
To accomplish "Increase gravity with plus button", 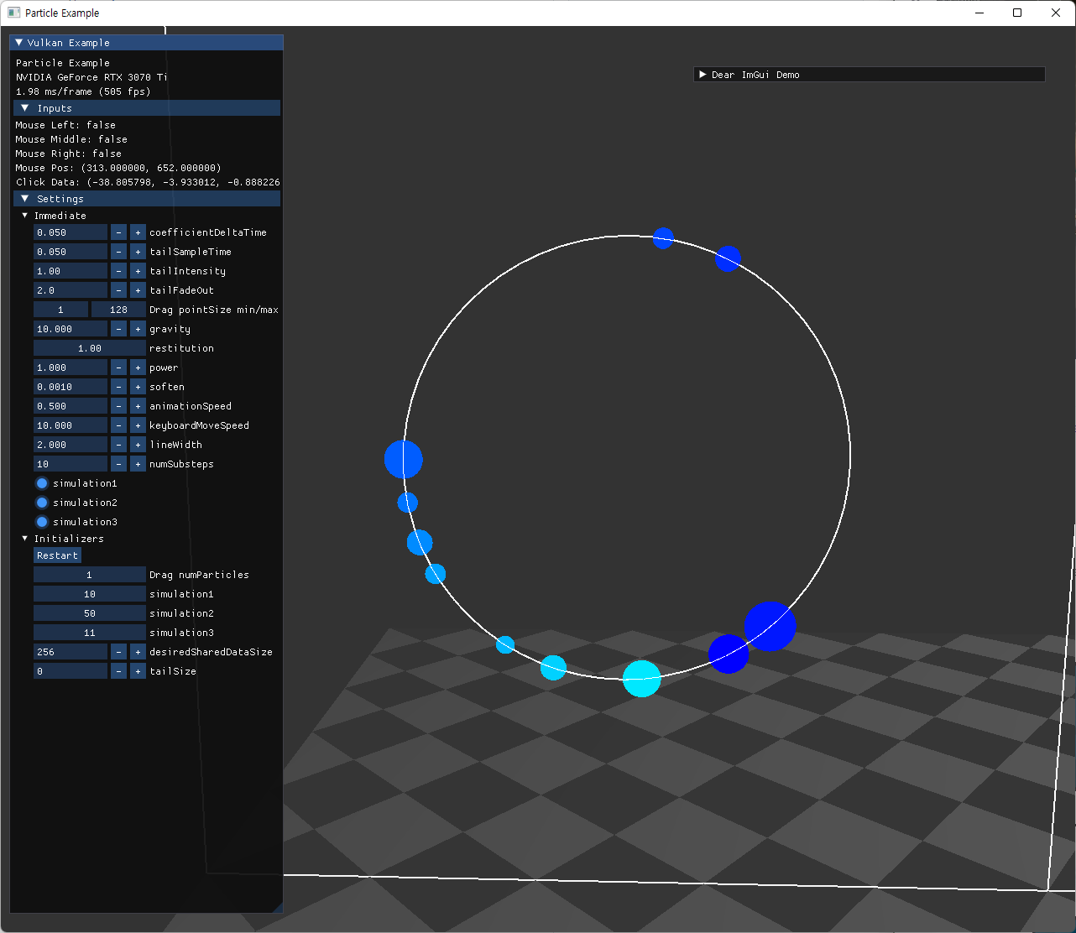I will click(x=138, y=329).
